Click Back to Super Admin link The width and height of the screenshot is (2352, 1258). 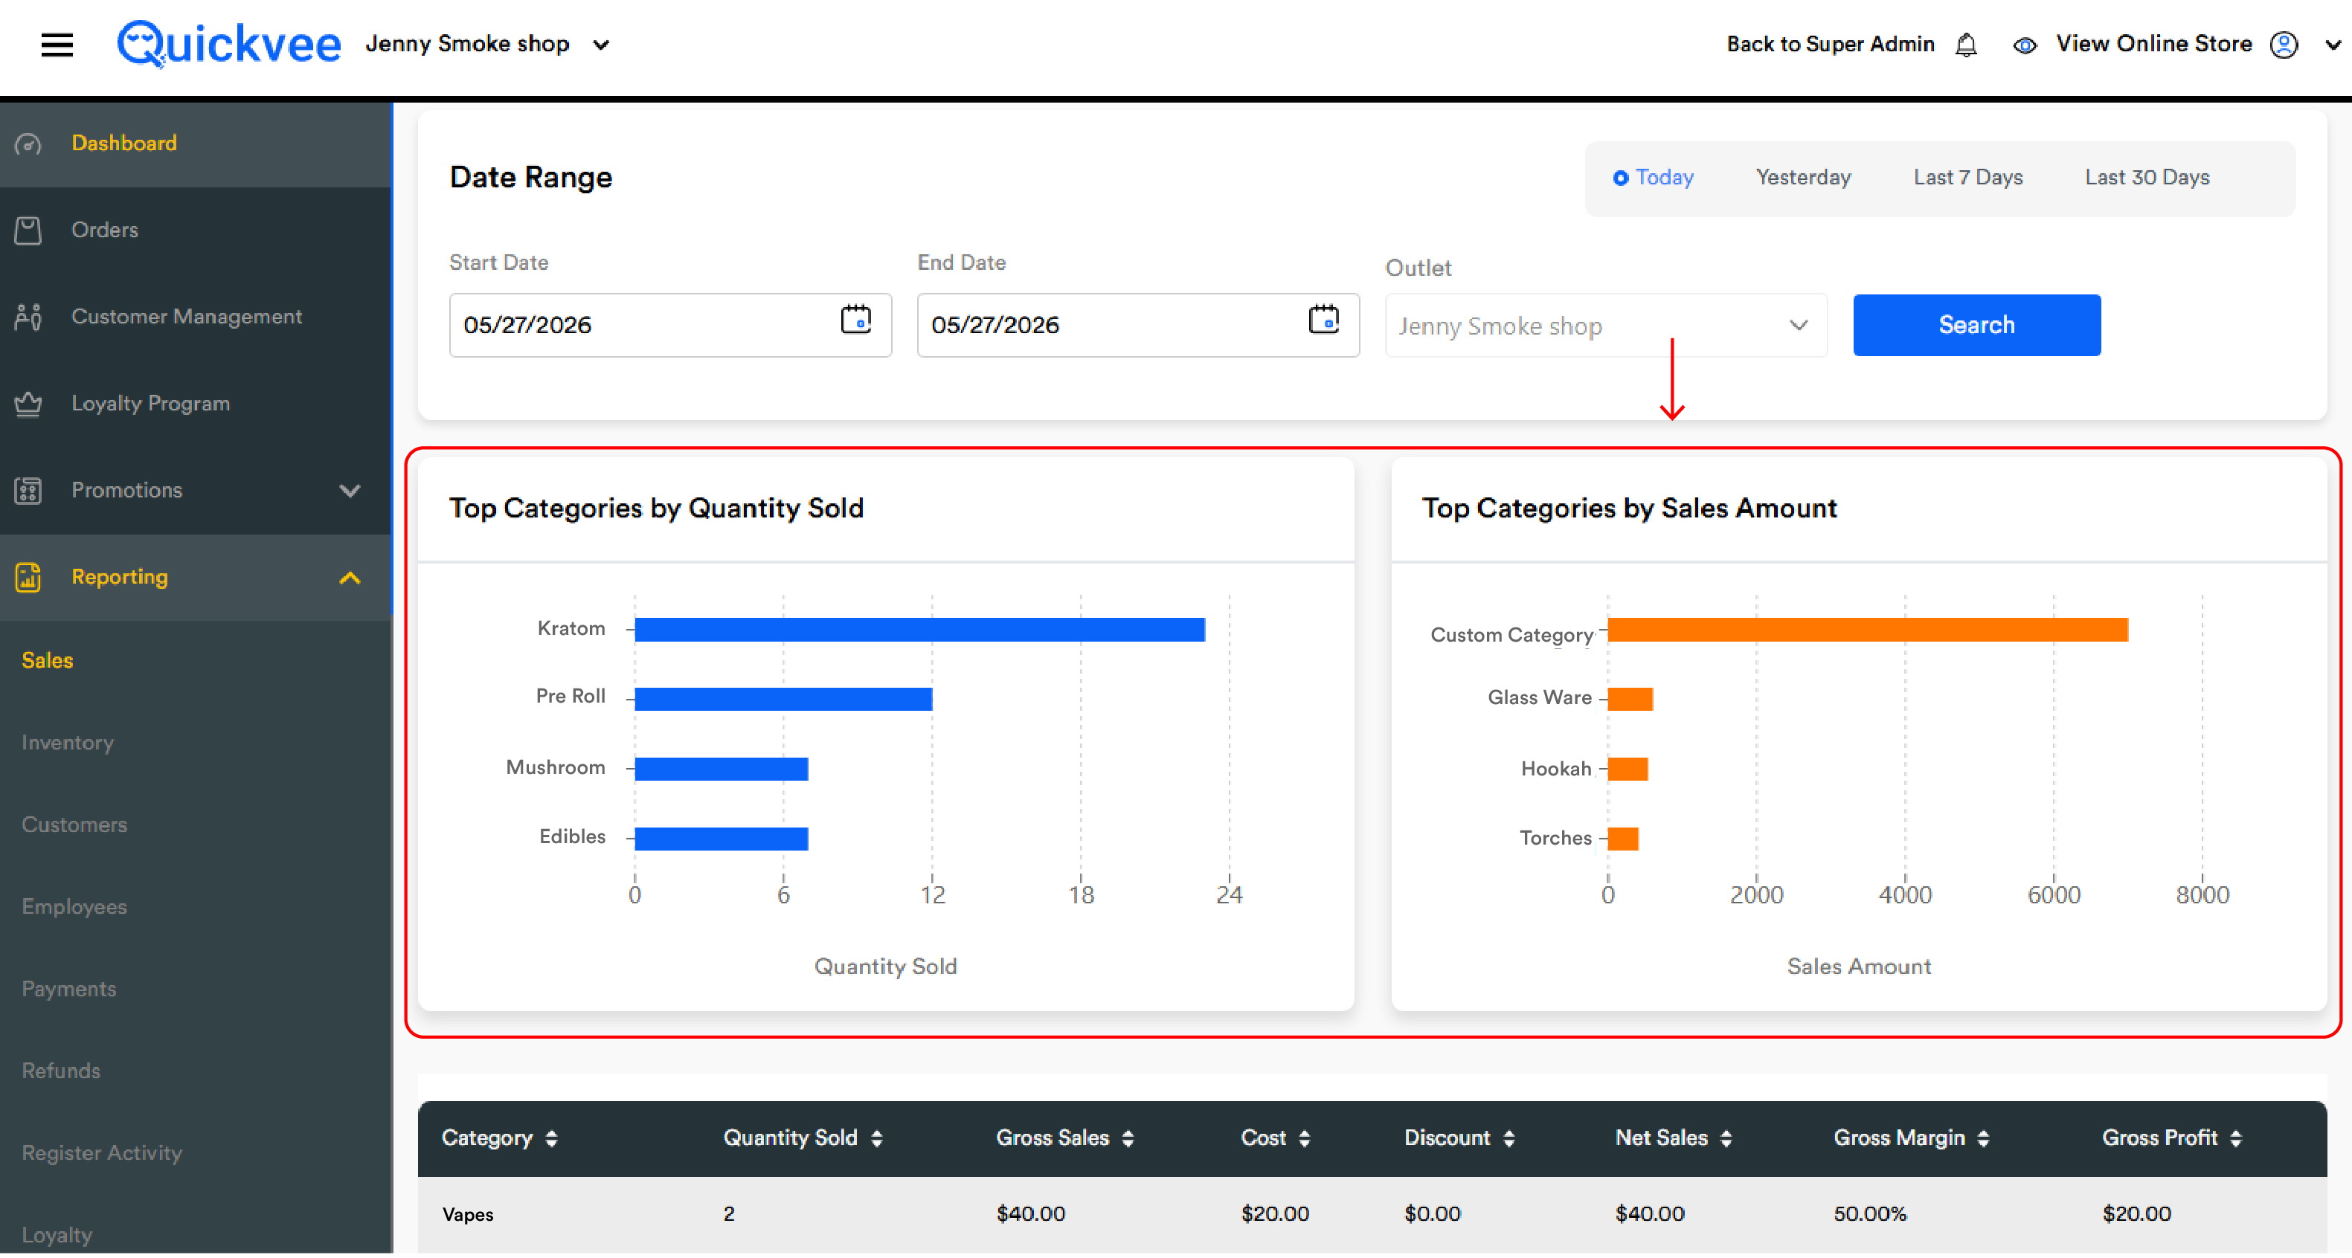click(1830, 44)
